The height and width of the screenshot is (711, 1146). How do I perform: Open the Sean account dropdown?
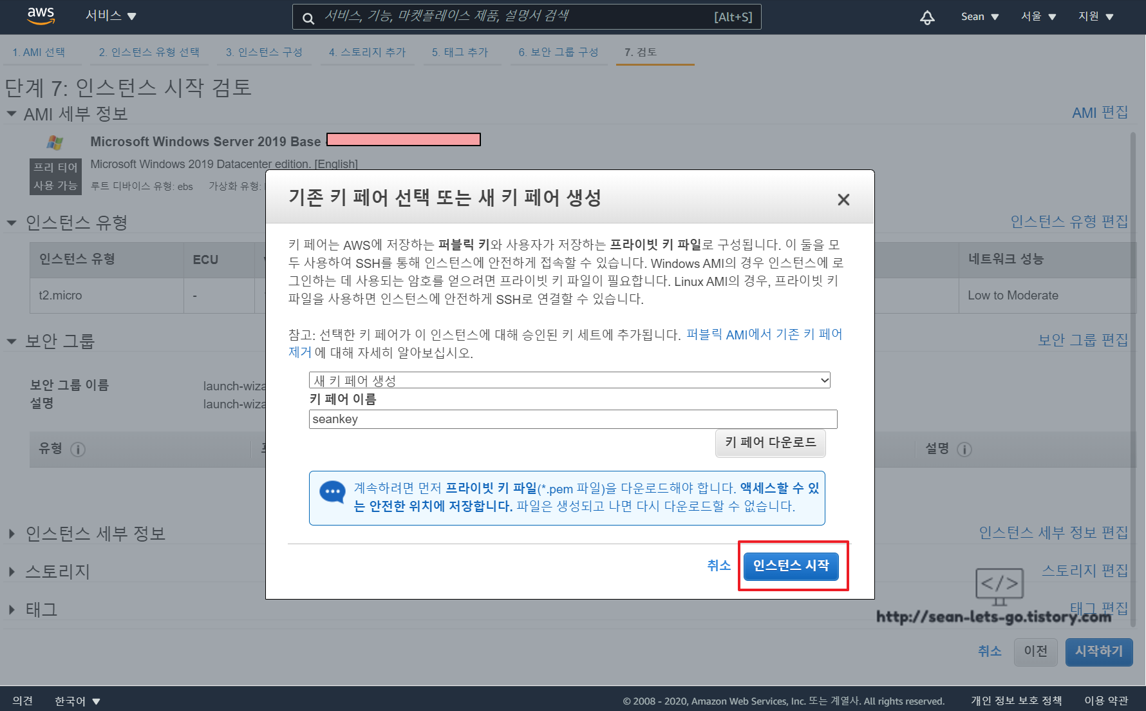[979, 17]
